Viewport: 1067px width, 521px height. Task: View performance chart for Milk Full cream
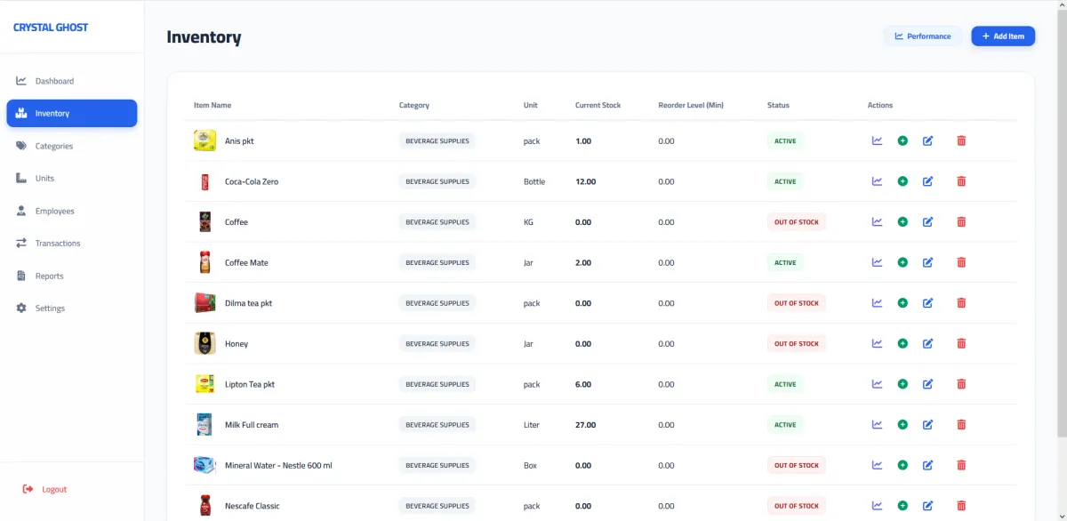click(x=877, y=425)
